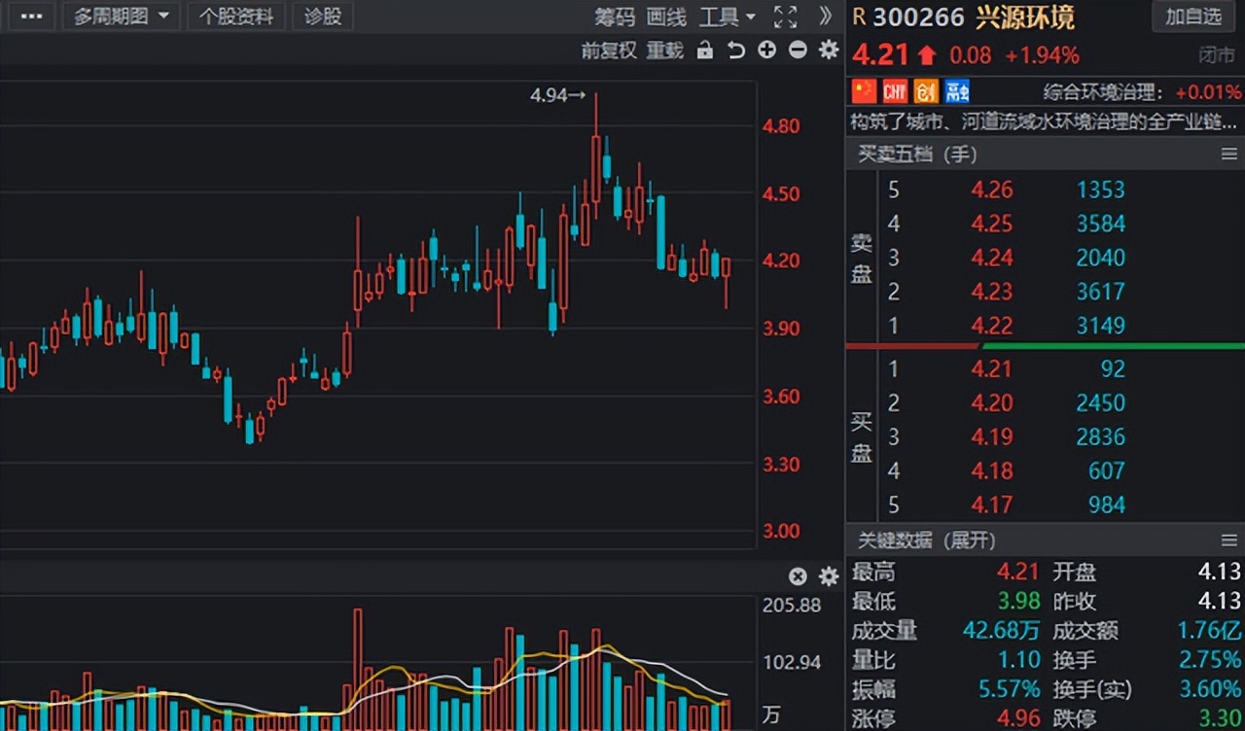Open the 买卖五档 panel hamburger menu icon
Viewport: 1245px width, 731px height.
pyautogui.click(x=1227, y=154)
